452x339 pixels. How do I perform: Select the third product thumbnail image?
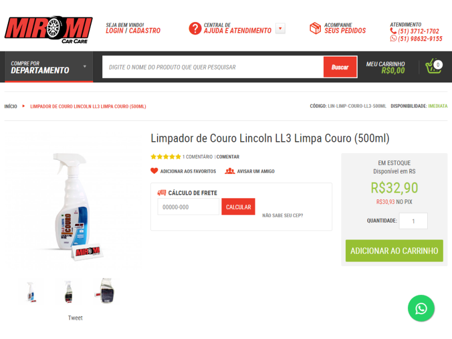click(106, 291)
